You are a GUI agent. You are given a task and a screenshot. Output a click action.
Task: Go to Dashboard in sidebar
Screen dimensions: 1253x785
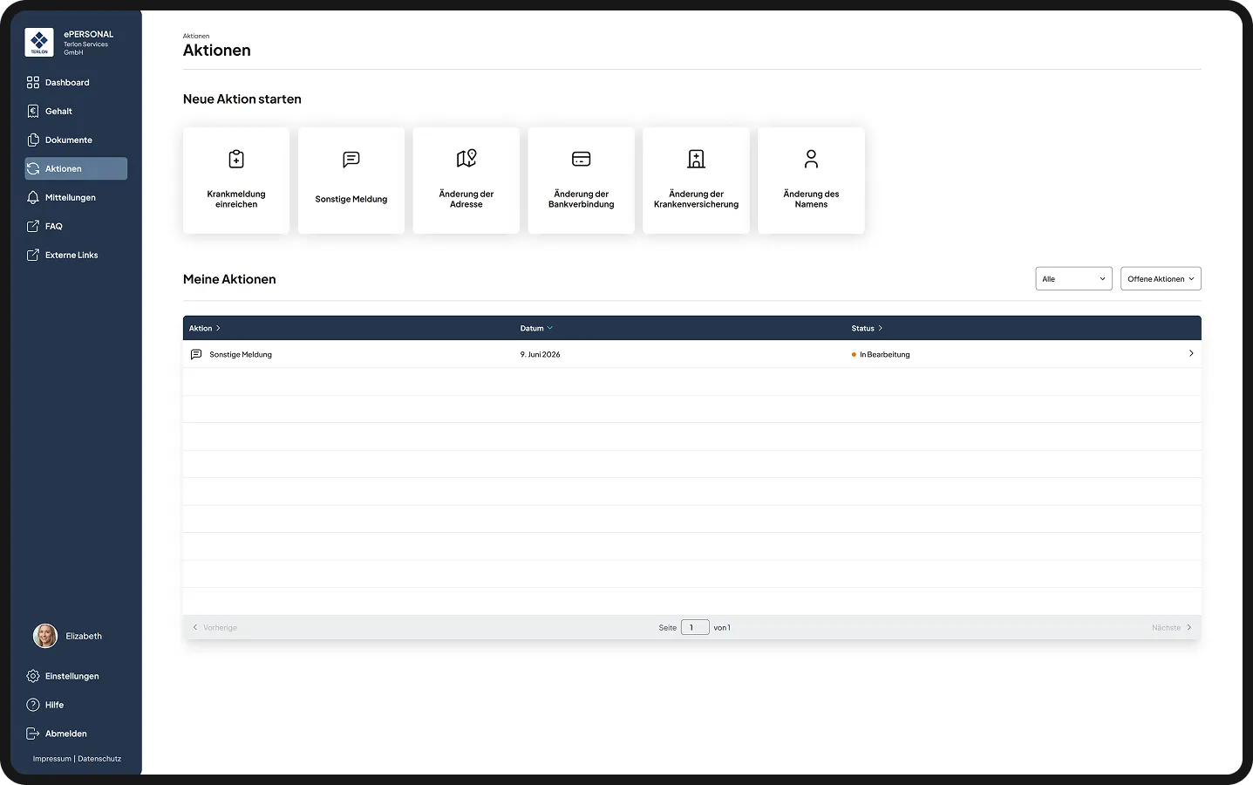76,82
